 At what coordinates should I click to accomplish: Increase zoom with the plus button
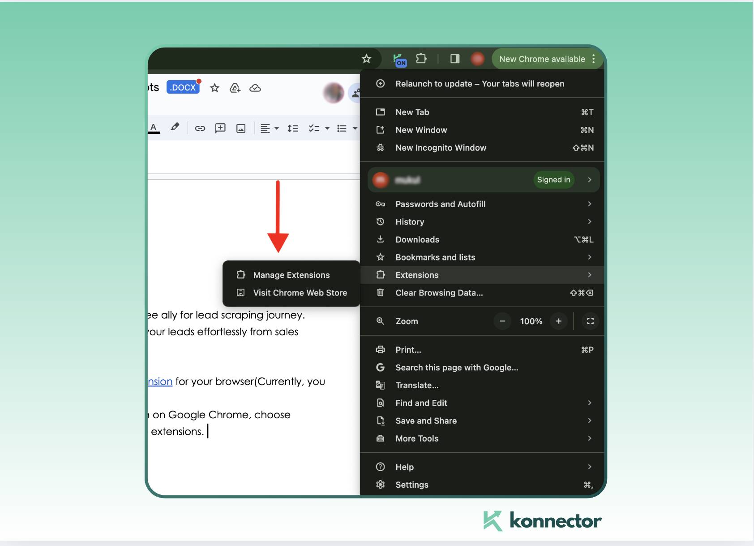click(x=559, y=321)
